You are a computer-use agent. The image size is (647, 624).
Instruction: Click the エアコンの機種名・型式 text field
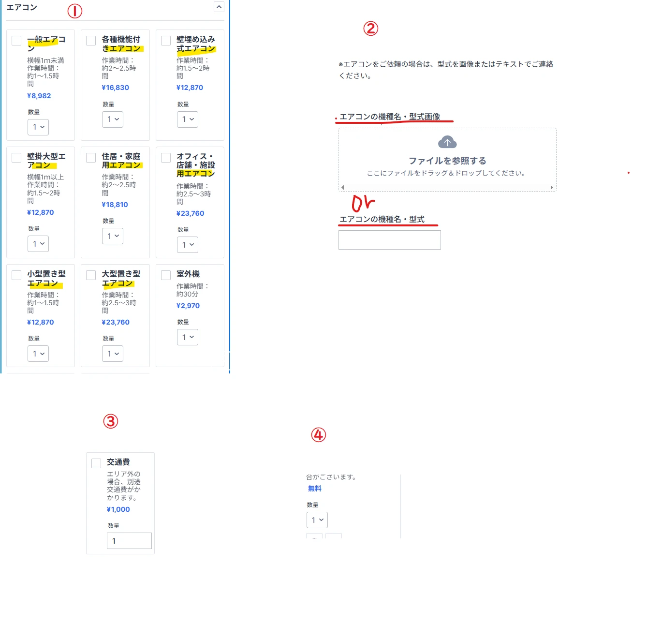[389, 239]
